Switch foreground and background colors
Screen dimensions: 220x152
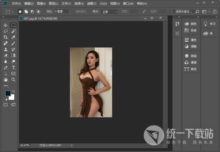tap(14, 91)
